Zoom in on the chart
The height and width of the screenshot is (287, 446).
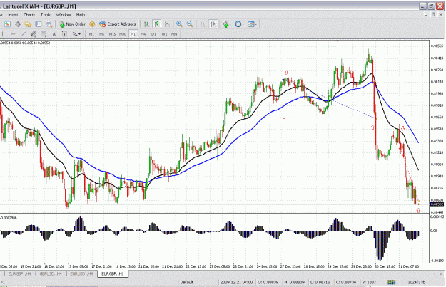coord(179,24)
